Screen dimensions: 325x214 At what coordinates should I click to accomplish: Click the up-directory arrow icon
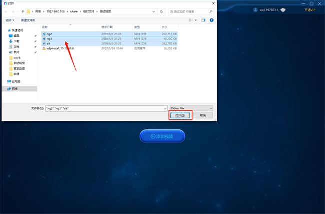tap(23, 12)
